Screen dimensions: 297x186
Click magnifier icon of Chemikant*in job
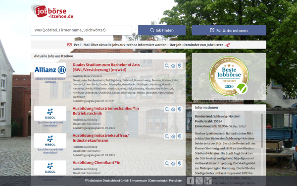tap(167, 163)
